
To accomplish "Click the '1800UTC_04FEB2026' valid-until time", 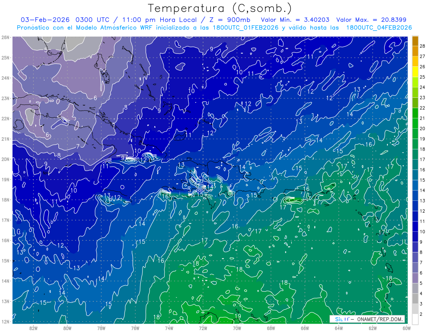I will pos(379,28).
